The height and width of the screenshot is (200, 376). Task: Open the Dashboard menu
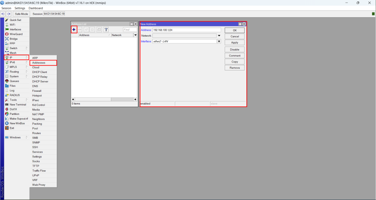point(36,8)
